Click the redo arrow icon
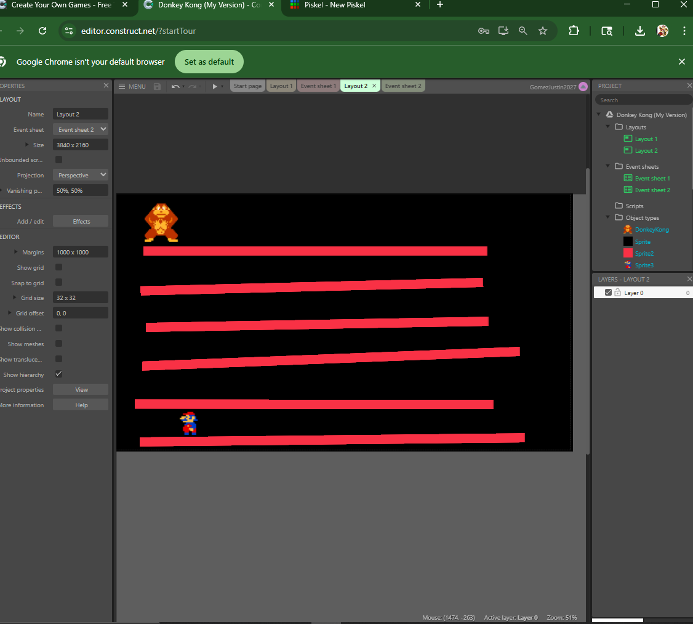693x624 pixels. tap(192, 86)
